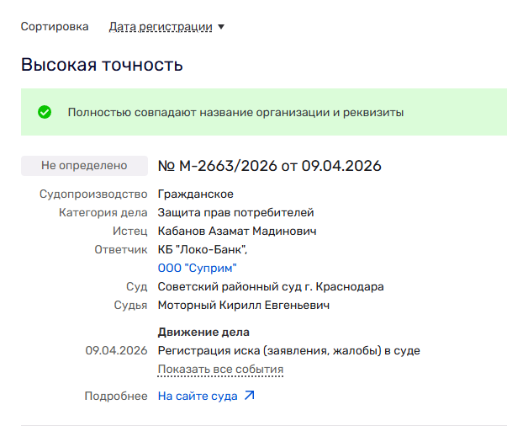
Task: Click the Подробнее label
Action: click(x=116, y=396)
